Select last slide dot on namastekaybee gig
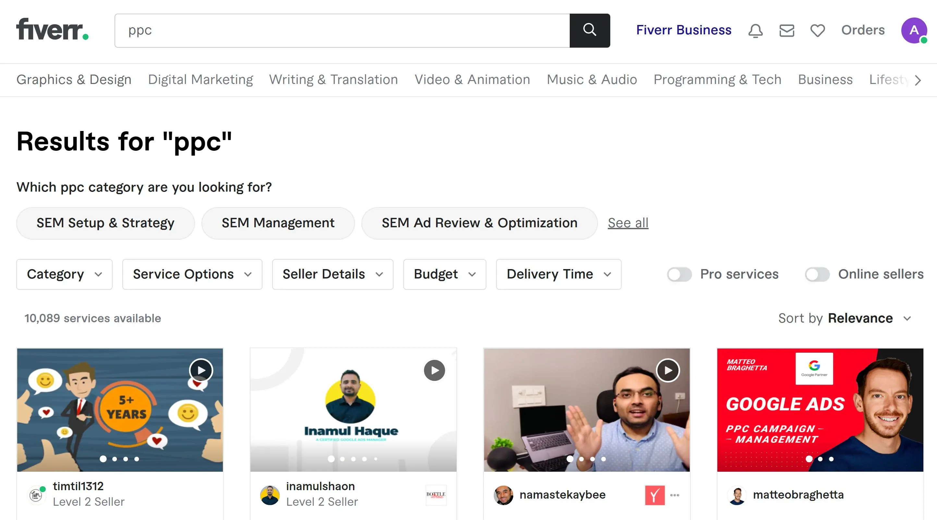The height and width of the screenshot is (520, 937). tap(603, 459)
